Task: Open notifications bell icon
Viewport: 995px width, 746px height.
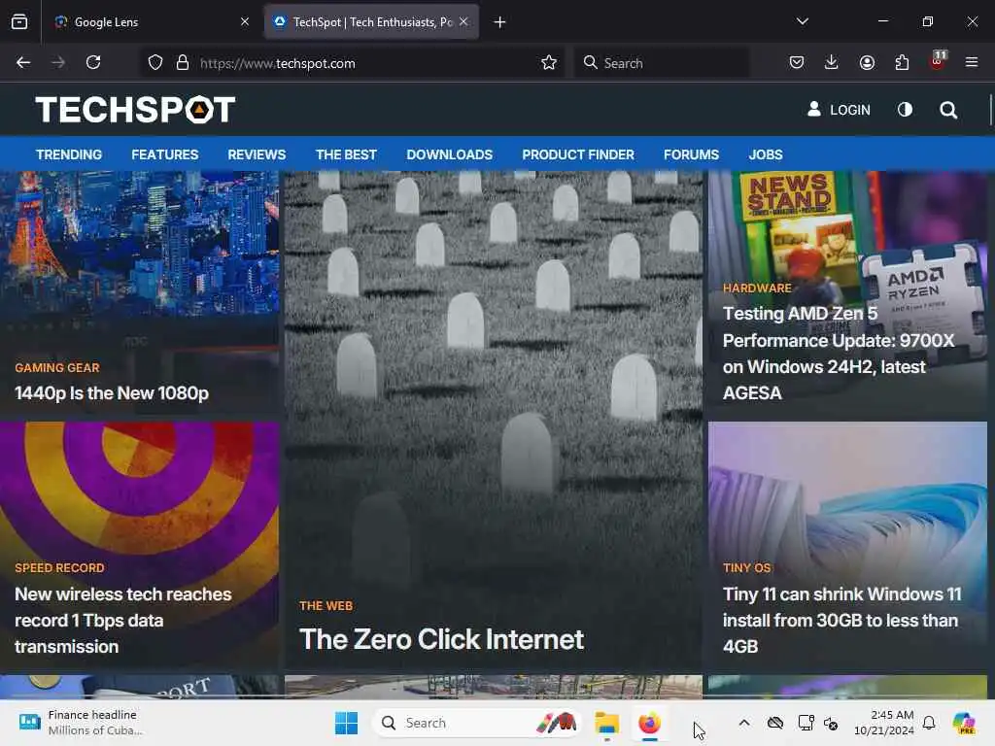Action: coord(929,723)
